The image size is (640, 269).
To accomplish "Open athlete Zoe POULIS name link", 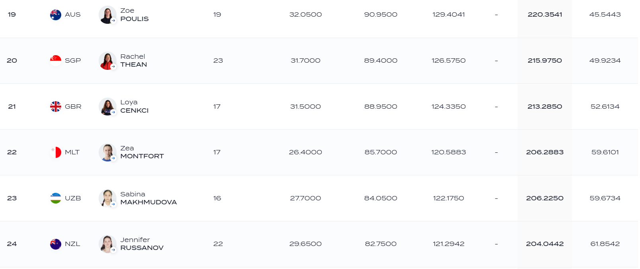I will coord(134,15).
